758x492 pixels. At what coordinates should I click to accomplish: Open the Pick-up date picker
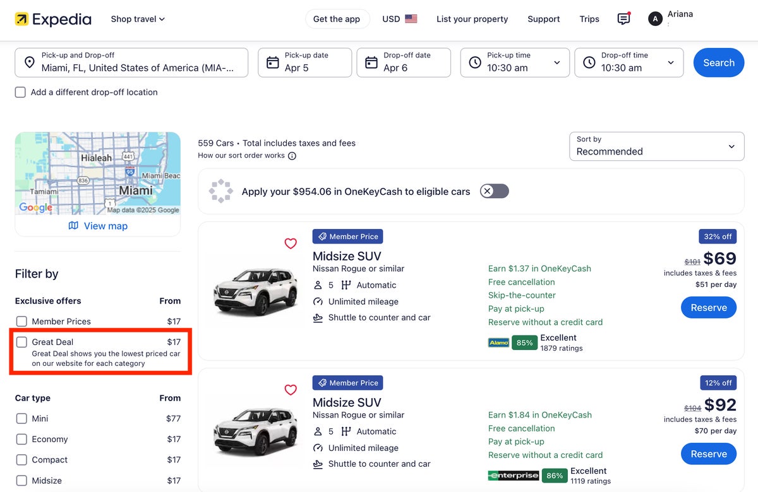click(x=305, y=62)
